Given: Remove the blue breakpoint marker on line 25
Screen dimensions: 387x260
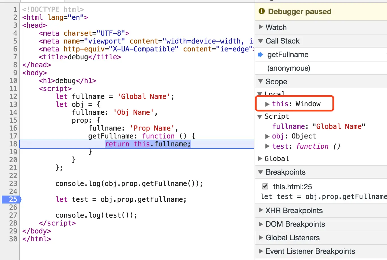Looking at the screenshot, I should pyautogui.click(x=12, y=199).
